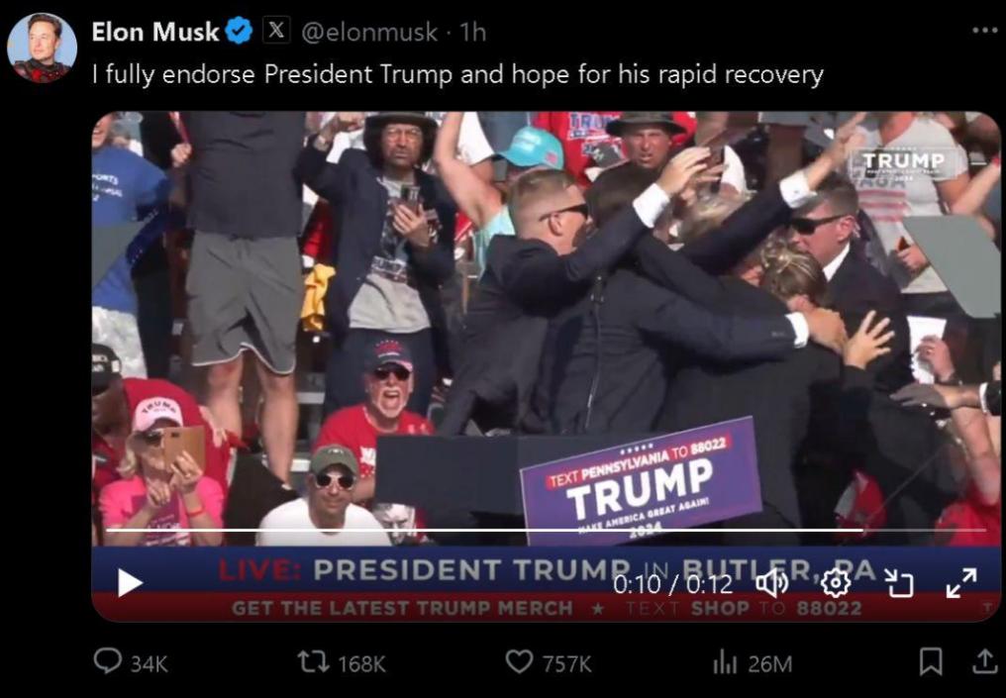Image resolution: width=1006 pixels, height=698 pixels.
Task: Expand video to fullscreen
Action: 961,583
